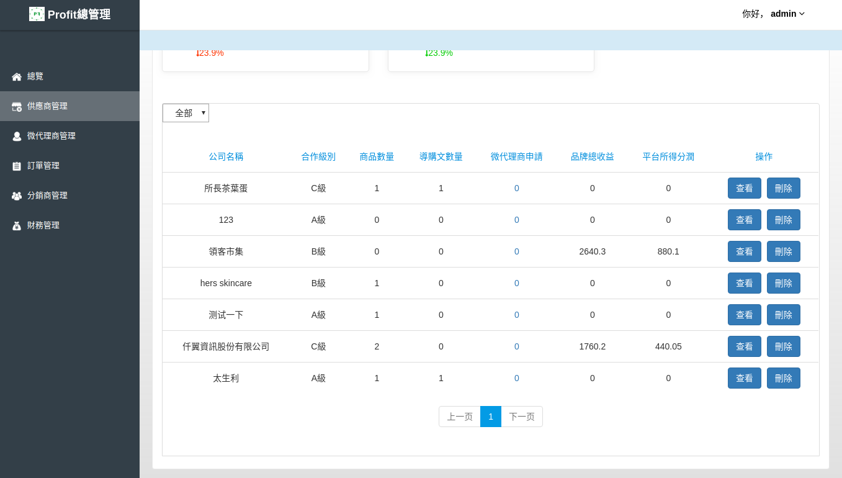Image resolution: width=842 pixels, height=478 pixels.
Task: Open 訂單管理 in the sidebar
Action: click(69, 166)
